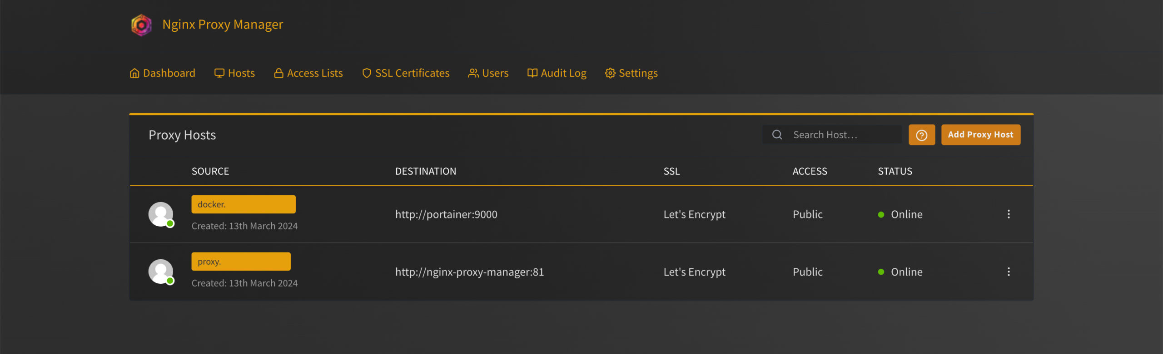Click user avatar in docker. row
The height and width of the screenshot is (354, 1163).
[161, 214]
